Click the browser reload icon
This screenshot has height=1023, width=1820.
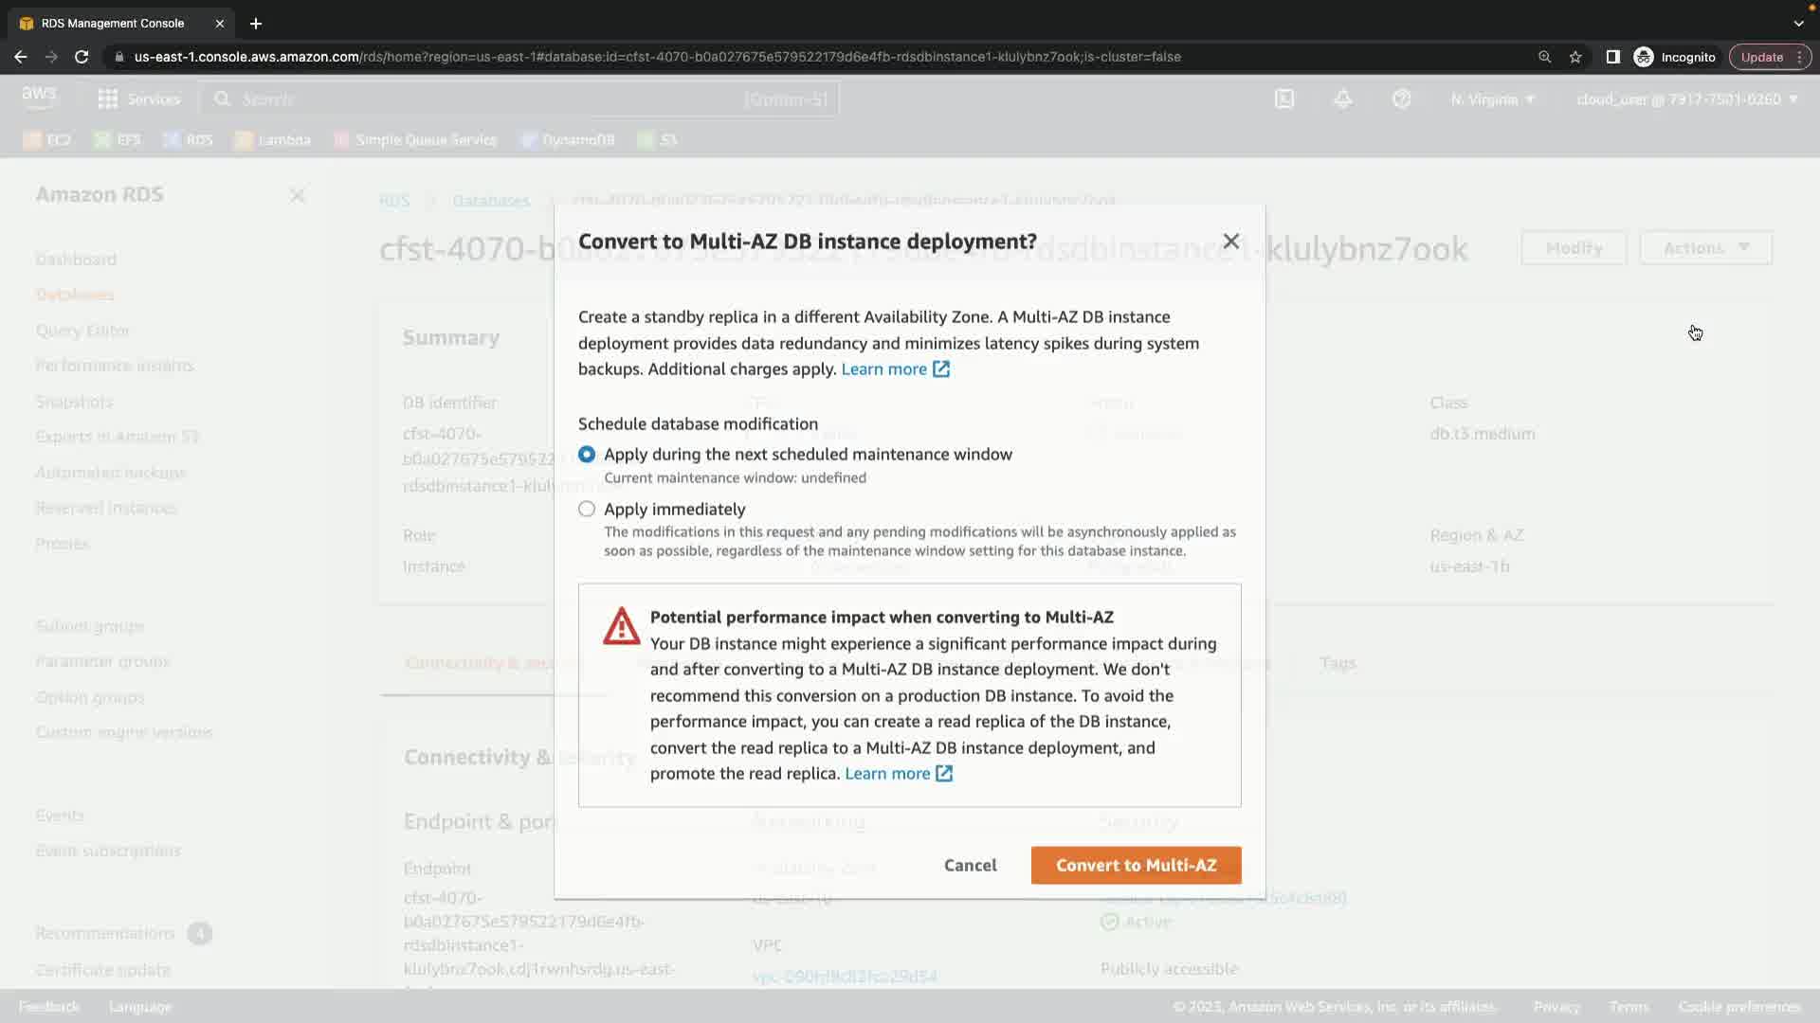pos(82,57)
